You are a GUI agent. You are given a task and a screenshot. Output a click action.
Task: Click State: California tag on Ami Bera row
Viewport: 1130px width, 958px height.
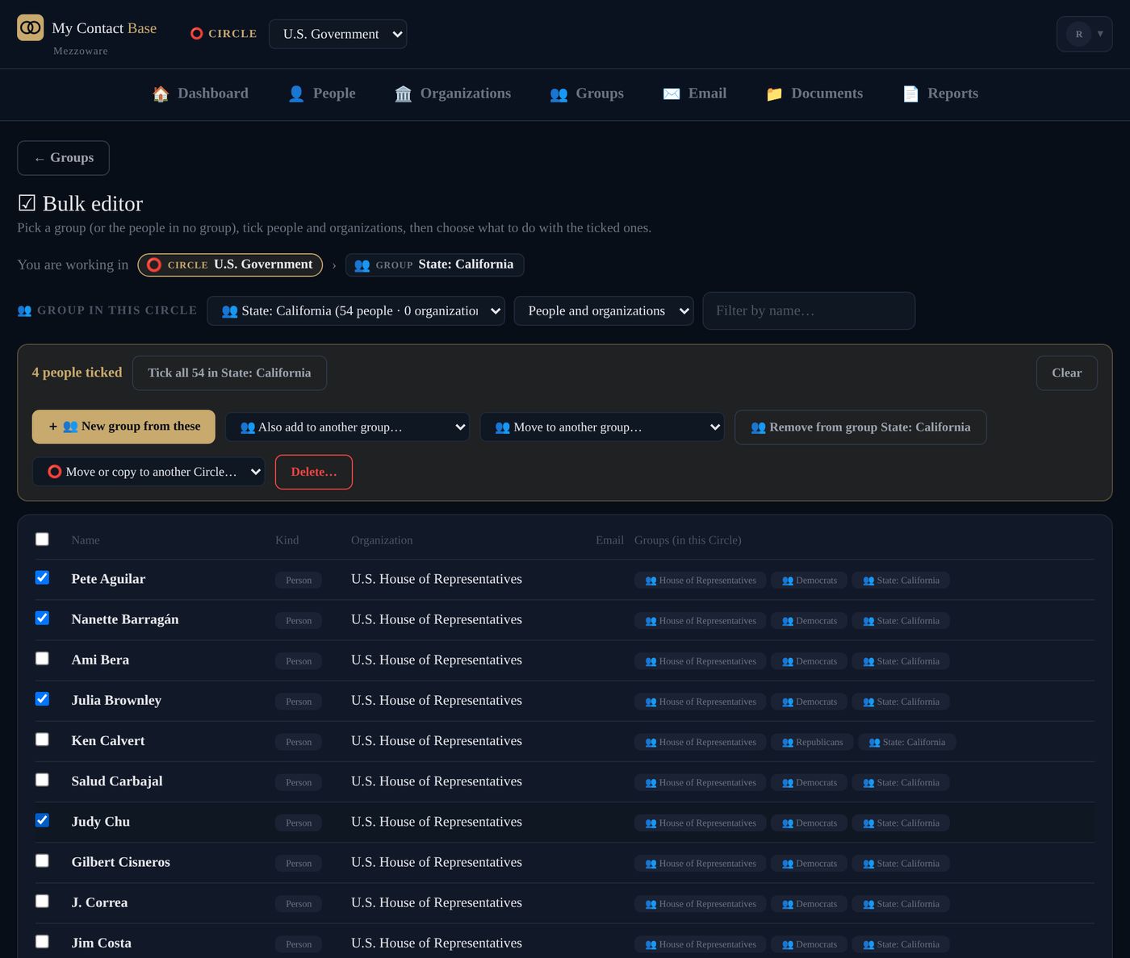click(x=901, y=661)
